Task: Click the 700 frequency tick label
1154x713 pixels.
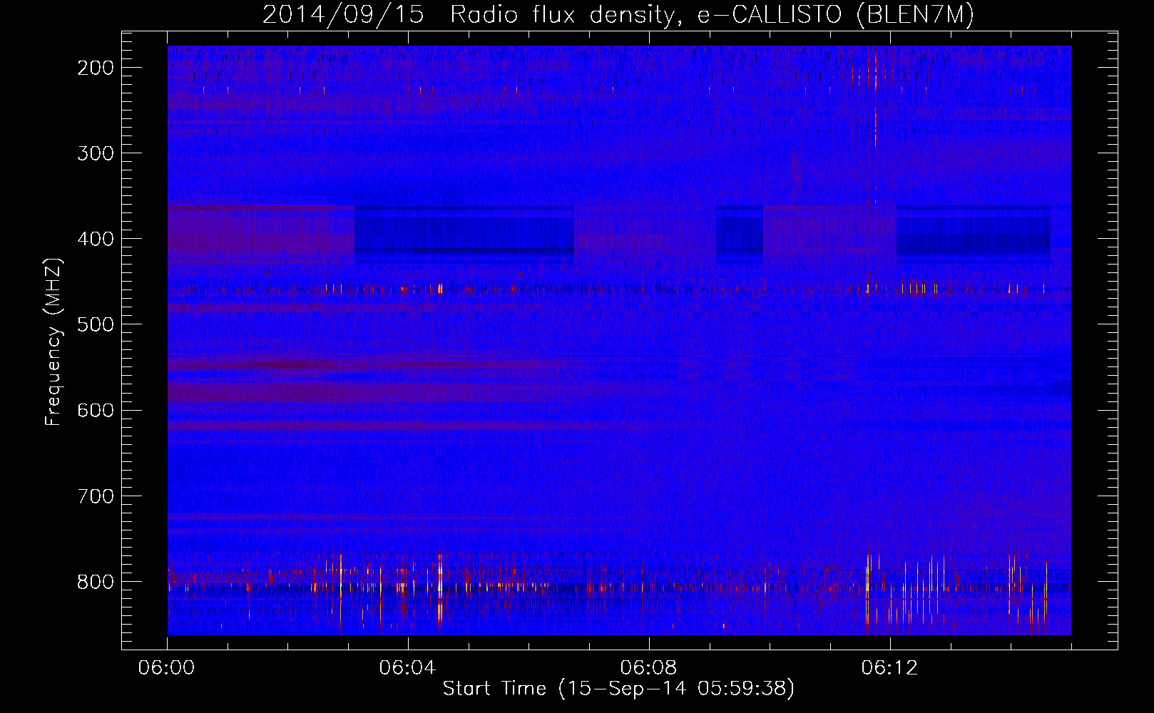Action: [95, 496]
